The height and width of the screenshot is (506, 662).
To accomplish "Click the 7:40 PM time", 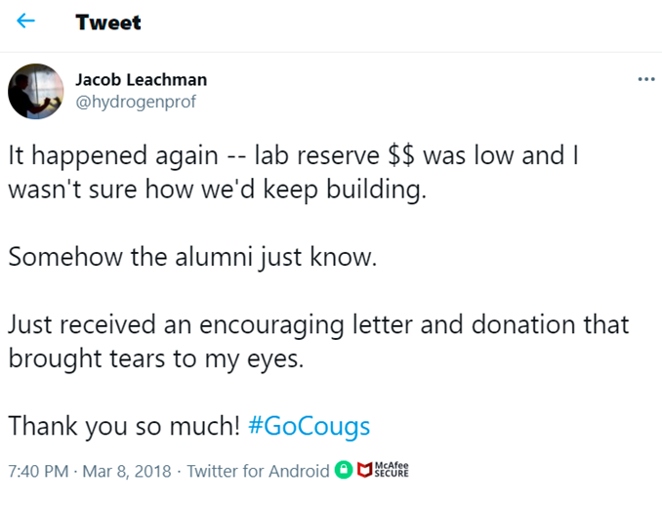I will coord(38,471).
